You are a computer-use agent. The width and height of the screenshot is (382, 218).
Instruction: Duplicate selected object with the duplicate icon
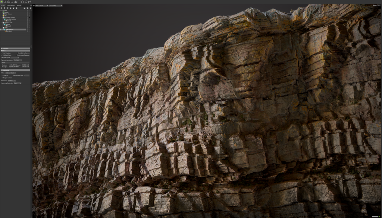point(28,8)
